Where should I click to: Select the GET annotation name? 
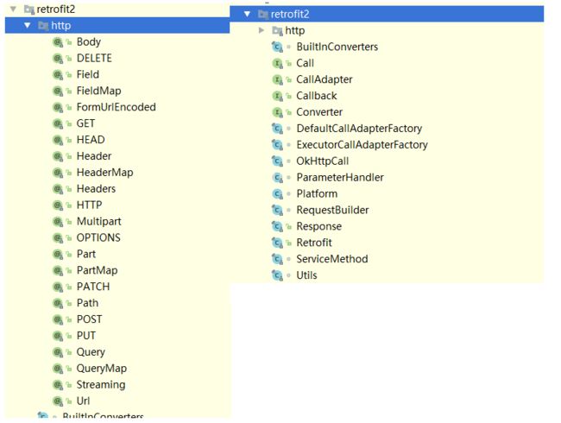[85, 123]
